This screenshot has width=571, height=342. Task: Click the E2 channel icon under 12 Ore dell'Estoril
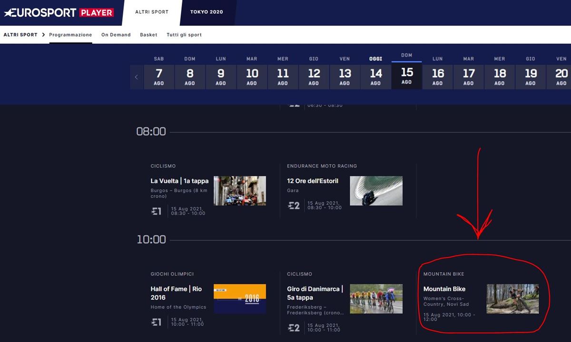294,205
